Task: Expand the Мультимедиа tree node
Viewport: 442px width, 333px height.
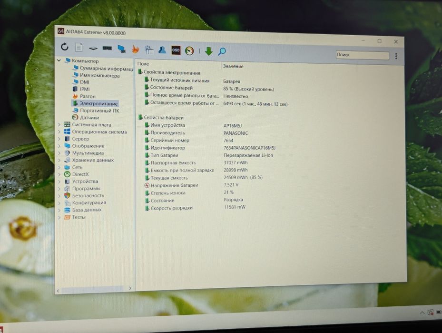Action: click(x=59, y=153)
